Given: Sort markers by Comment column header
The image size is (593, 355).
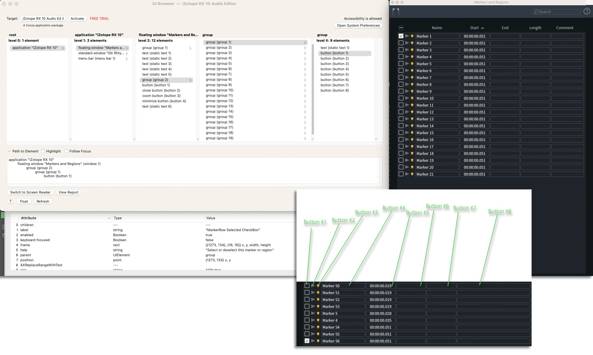Looking at the screenshot, I should [x=565, y=28].
